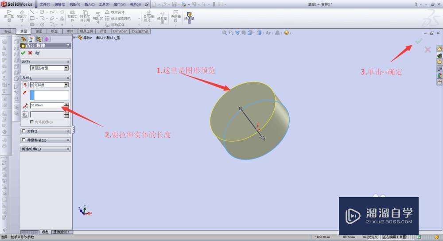Screen dimensions: 443x241
Task: Collapse the Direction 1 section
Action: click(68, 78)
